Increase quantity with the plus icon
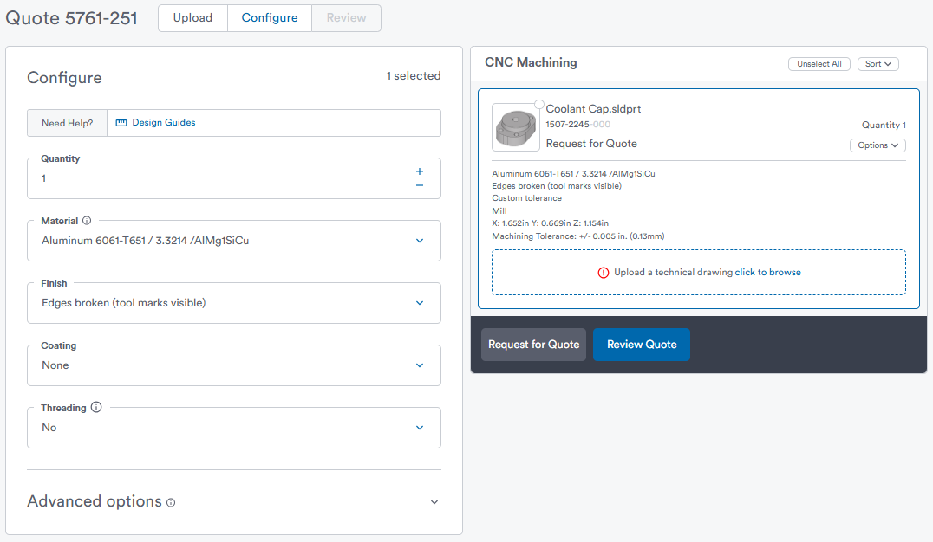This screenshot has width=933, height=542. (x=420, y=171)
